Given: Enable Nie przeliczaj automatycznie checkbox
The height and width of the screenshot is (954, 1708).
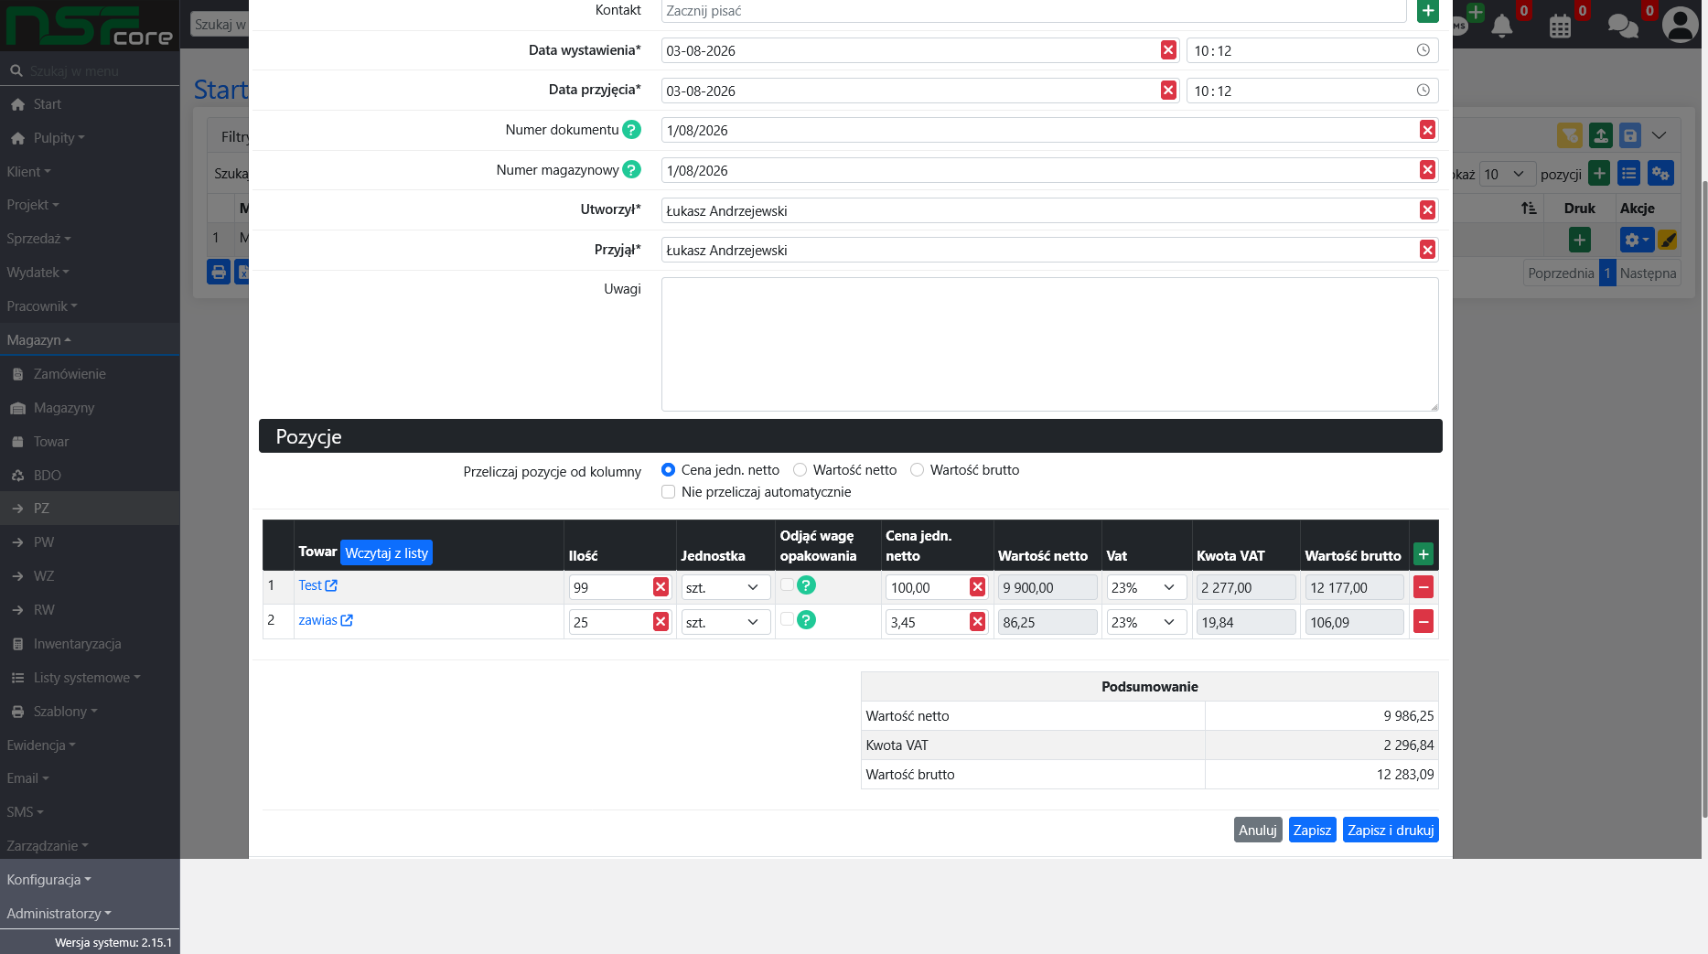Looking at the screenshot, I should pyautogui.click(x=668, y=492).
